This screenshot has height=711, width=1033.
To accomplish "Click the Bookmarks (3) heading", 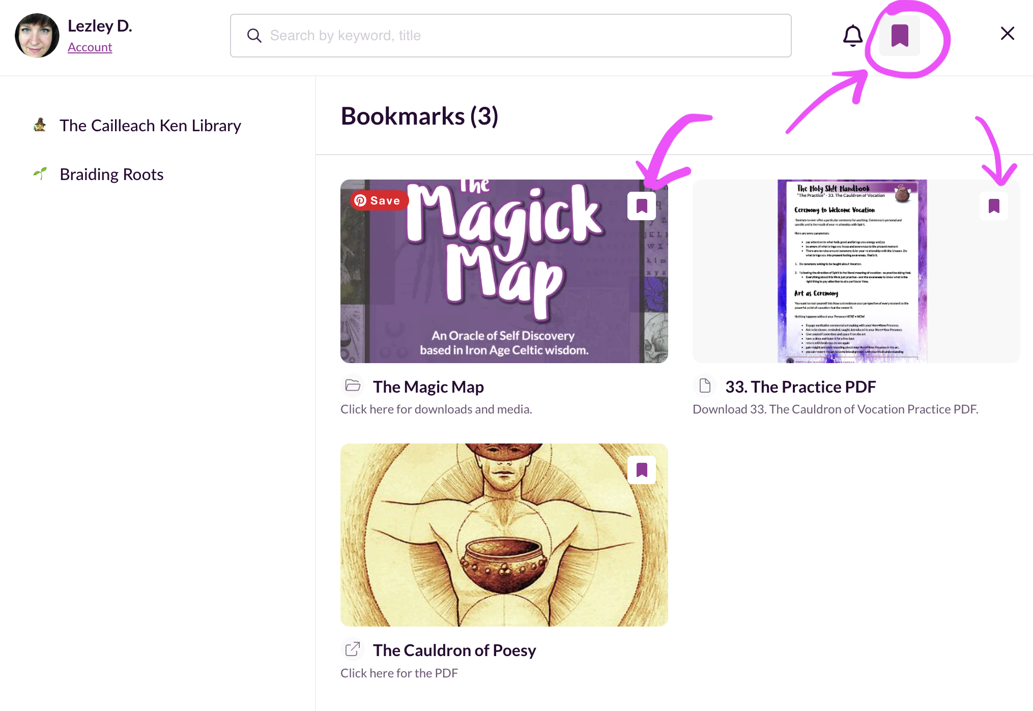I will [x=419, y=116].
